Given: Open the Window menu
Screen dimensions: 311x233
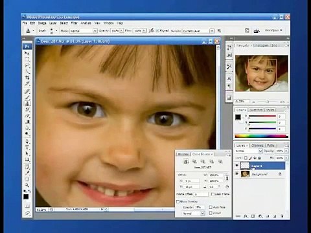Looking at the screenshot, I should tap(109, 23).
